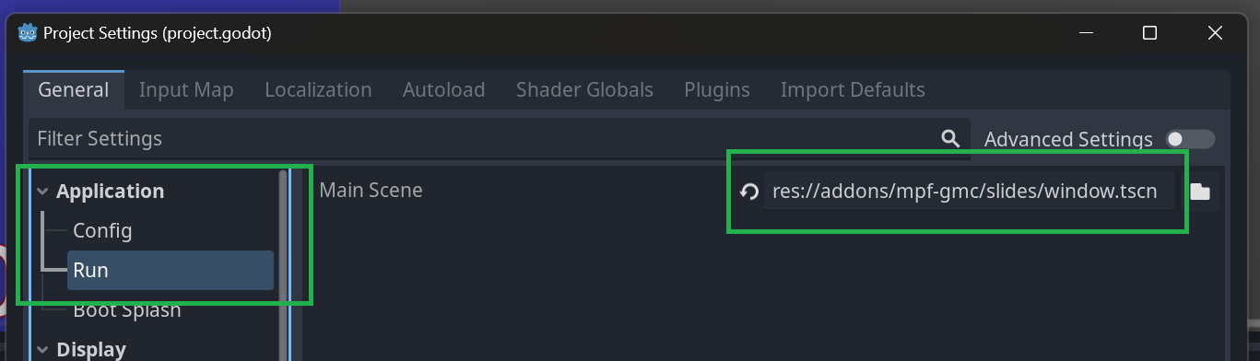1260x361 pixels.
Task: Click the Godot logo icon in title bar
Action: 28,33
